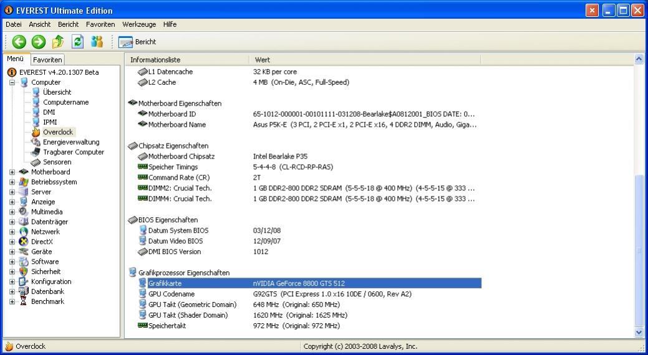Click the Motherboard chip icon in tree
Viewport: 648px width, 355px height.
(24, 172)
